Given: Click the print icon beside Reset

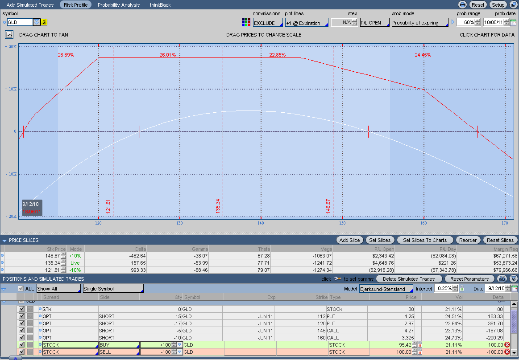Looking at the screenshot, I should [463, 5].
